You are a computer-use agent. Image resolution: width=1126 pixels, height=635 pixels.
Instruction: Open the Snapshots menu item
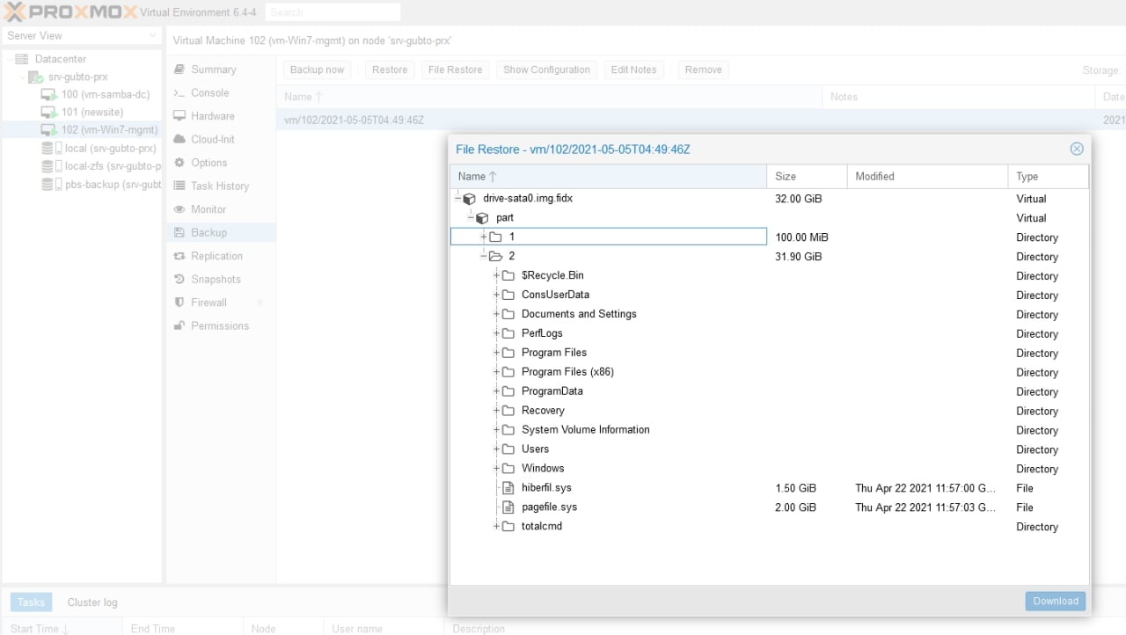(220, 279)
